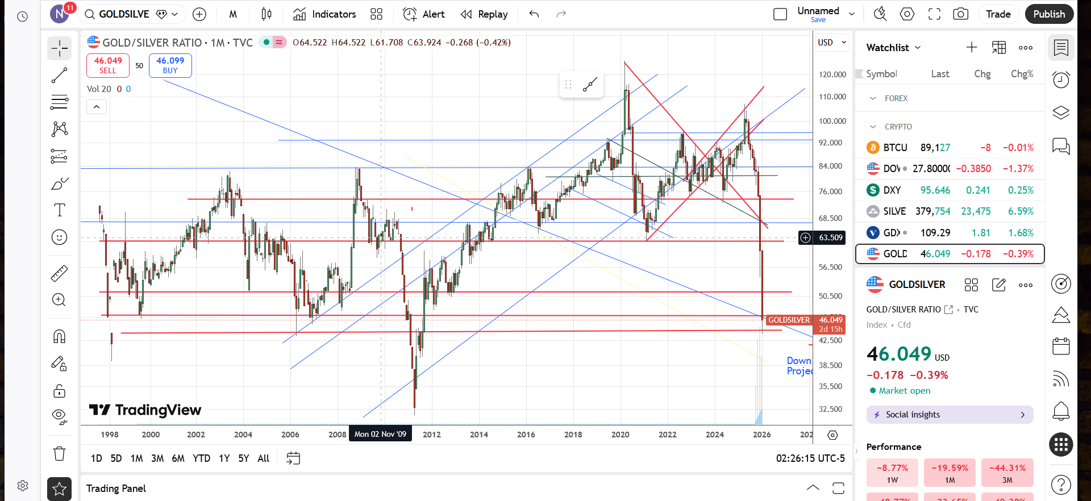Select the crosshair cursor tool

59,49
